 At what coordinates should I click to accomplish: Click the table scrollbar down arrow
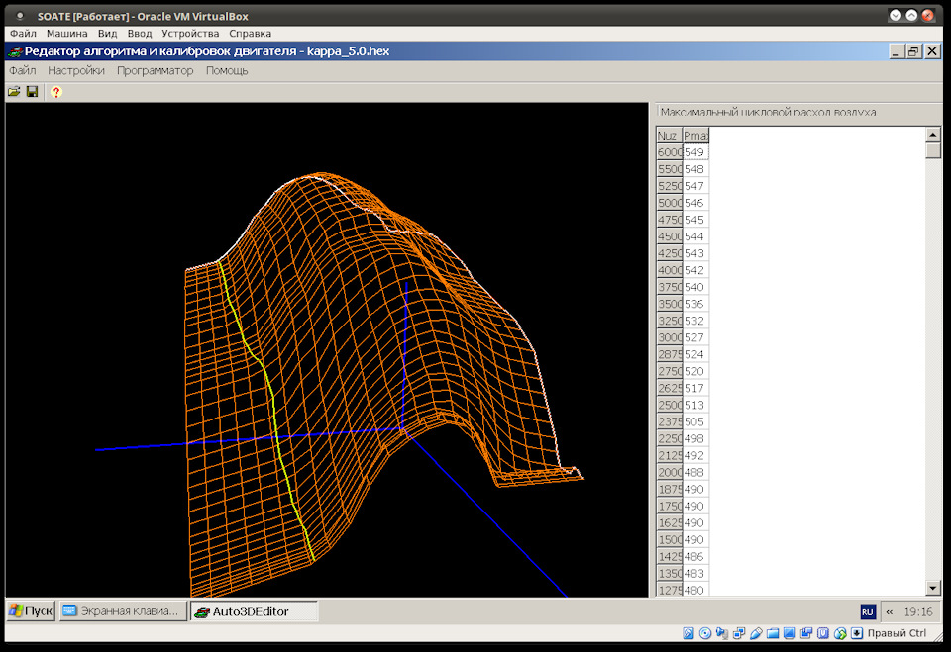[932, 587]
